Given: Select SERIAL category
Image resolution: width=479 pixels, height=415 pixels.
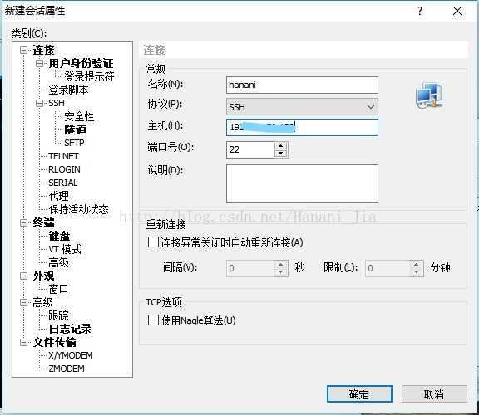Looking at the screenshot, I should point(63,183).
